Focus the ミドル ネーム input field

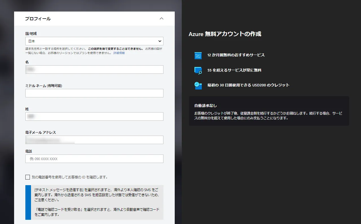coord(94,93)
